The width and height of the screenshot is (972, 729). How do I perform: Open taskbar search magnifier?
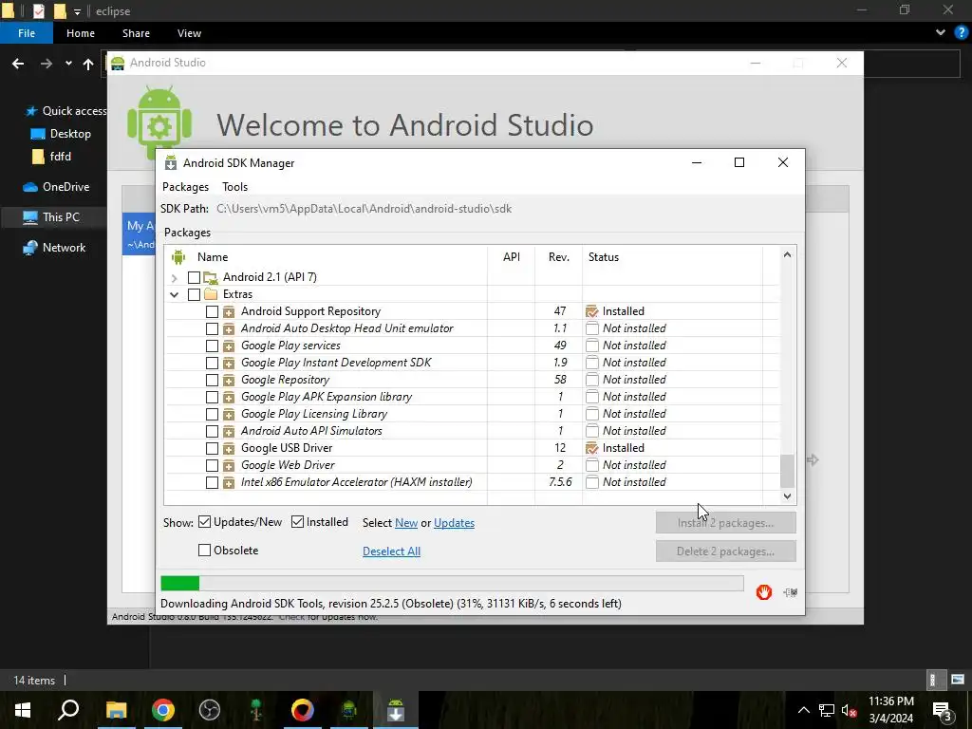(x=68, y=710)
